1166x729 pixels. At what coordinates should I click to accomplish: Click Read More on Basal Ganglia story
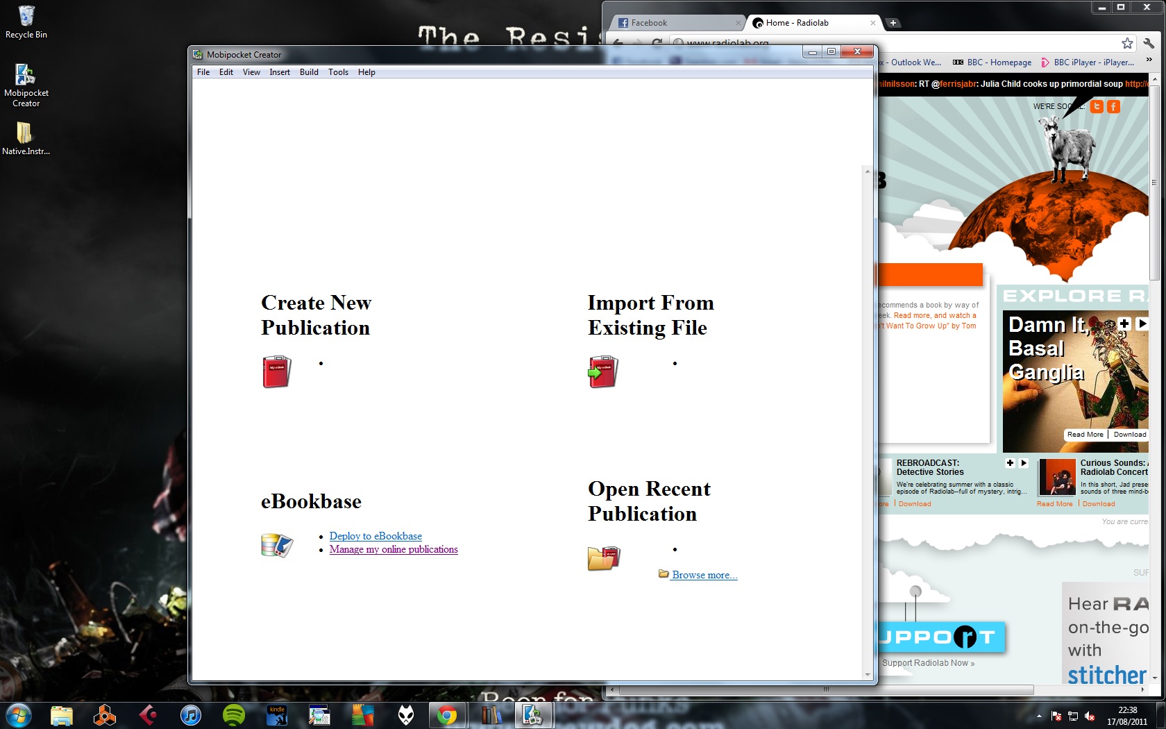[x=1085, y=435]
